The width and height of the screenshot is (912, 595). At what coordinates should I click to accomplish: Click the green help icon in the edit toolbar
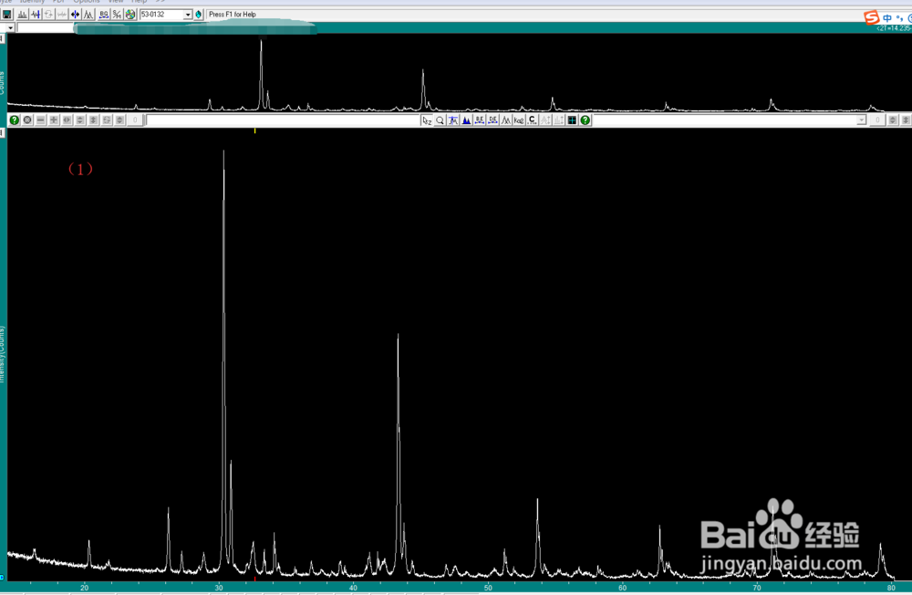click(x=586, y=120)
